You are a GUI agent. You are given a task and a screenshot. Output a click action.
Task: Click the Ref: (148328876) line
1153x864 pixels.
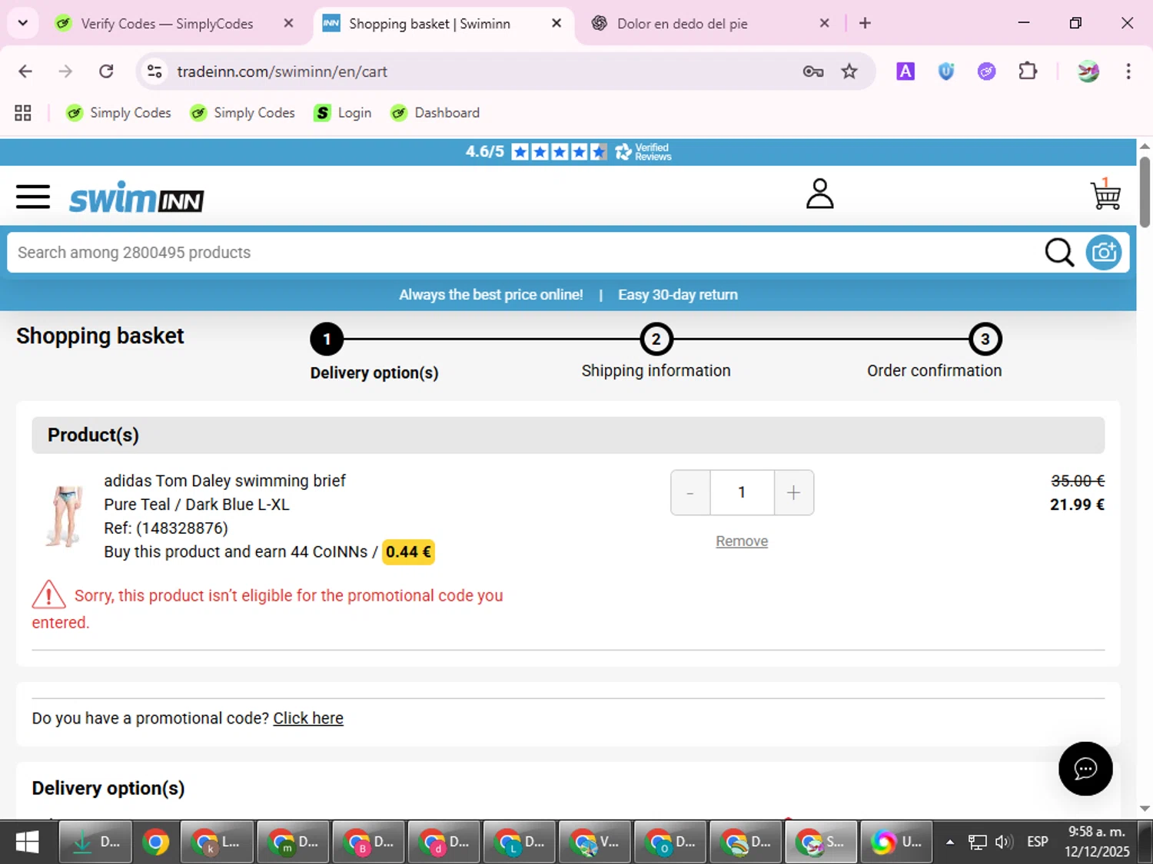click(166, 528)
